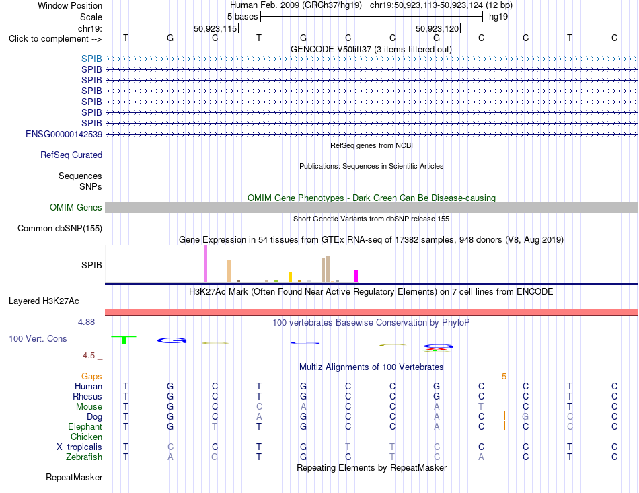The image size is (639, 493).
Task: Click the magenta GTEx expression bar
Action: pos(356,276)
